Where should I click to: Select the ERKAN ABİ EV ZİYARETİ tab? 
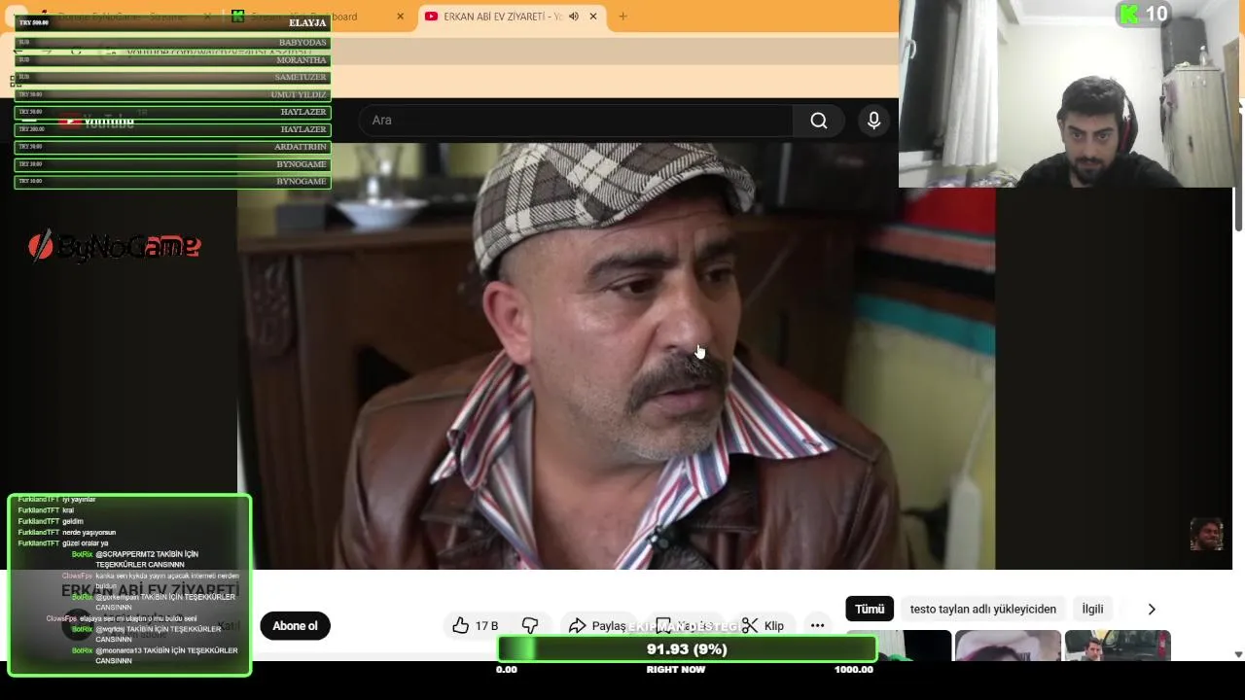point(512,17)
